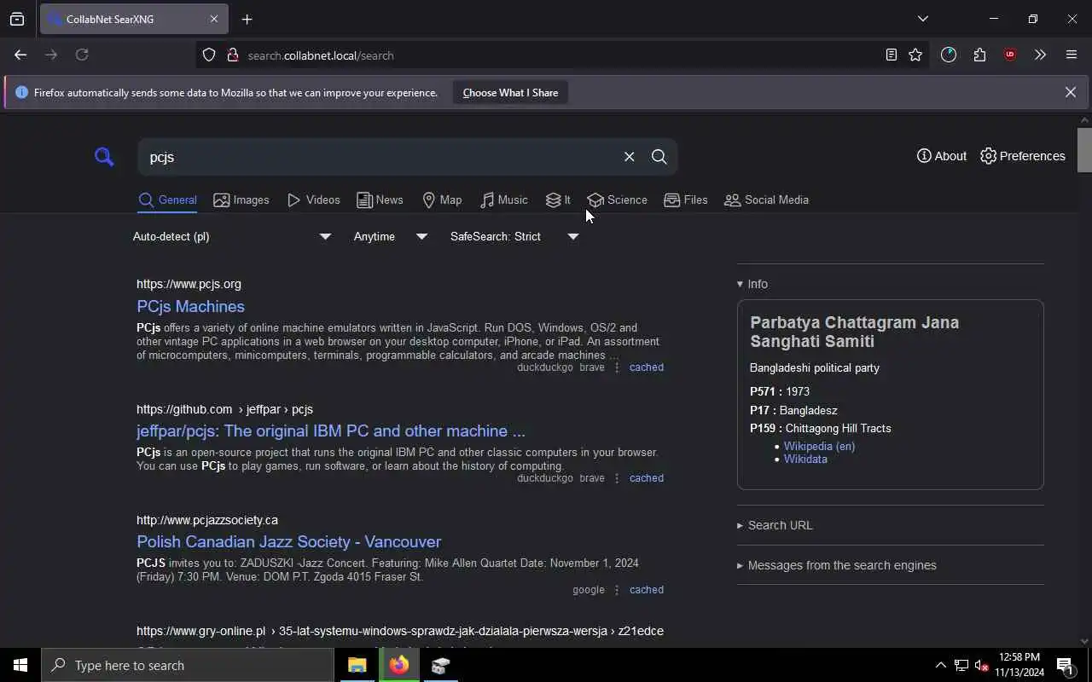Expand the Search URL section
1092x682 pixels.
coord(775,525)
